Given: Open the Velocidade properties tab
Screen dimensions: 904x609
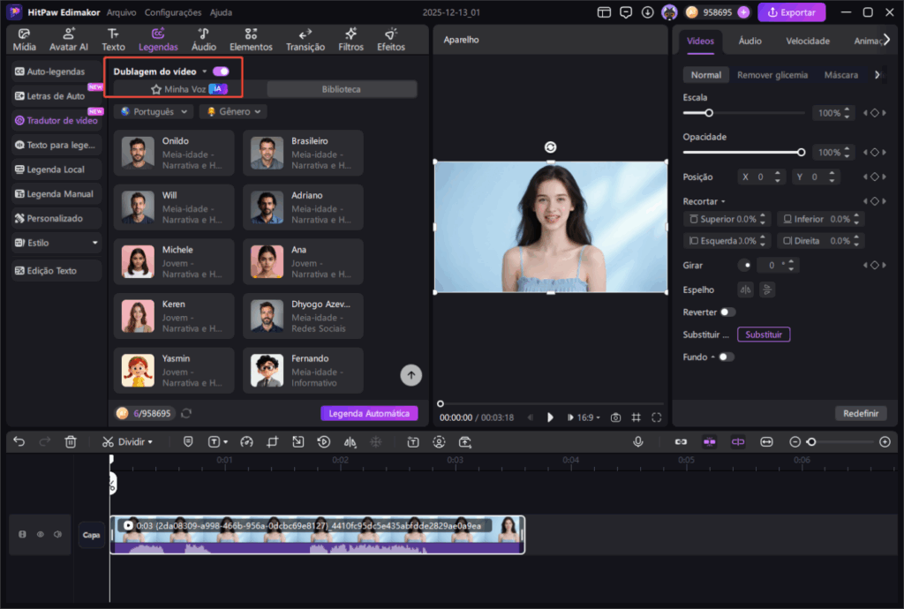Looking at the screenshot, I should click(x=807, y=41).
